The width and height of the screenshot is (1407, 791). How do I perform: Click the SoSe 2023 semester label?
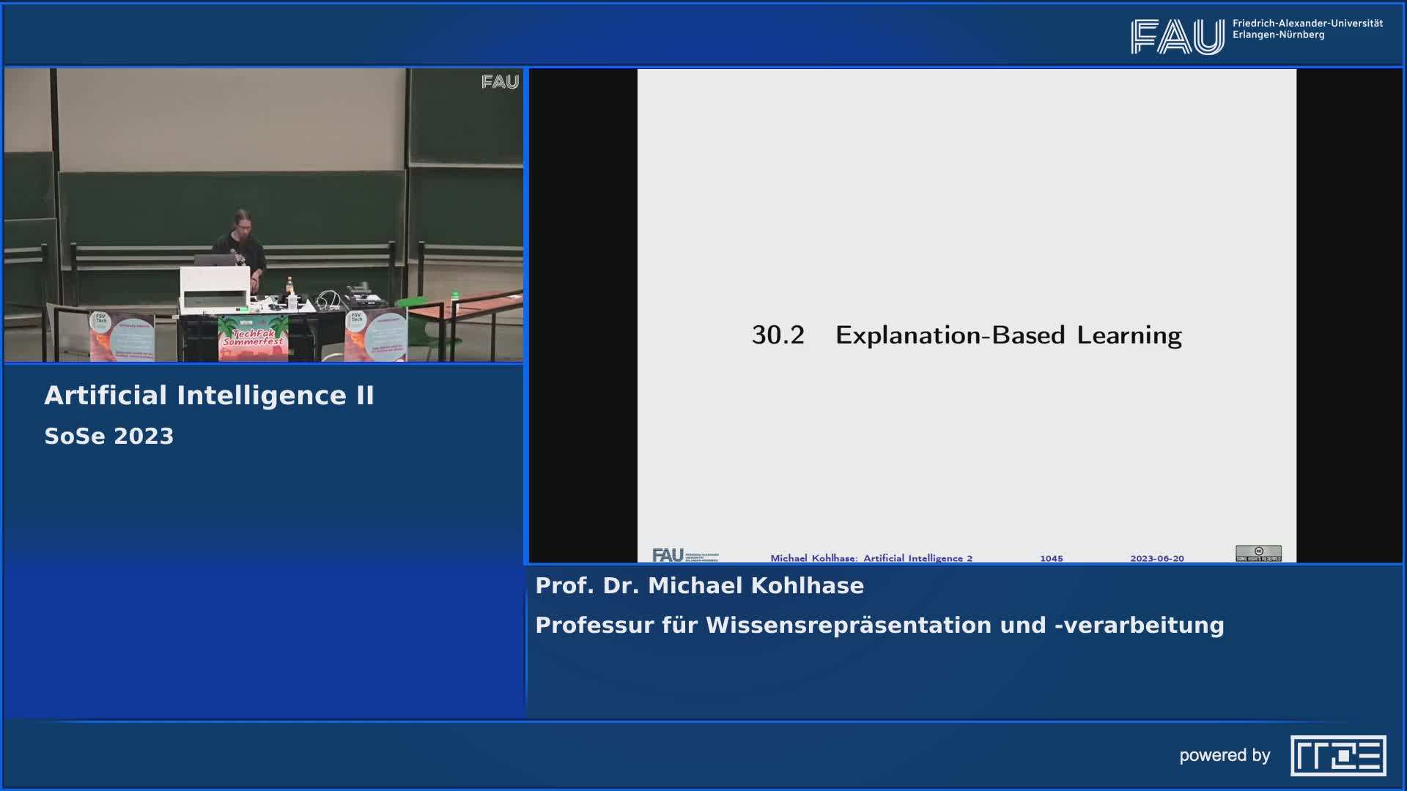pyautogui.click(x=108, y=437)
